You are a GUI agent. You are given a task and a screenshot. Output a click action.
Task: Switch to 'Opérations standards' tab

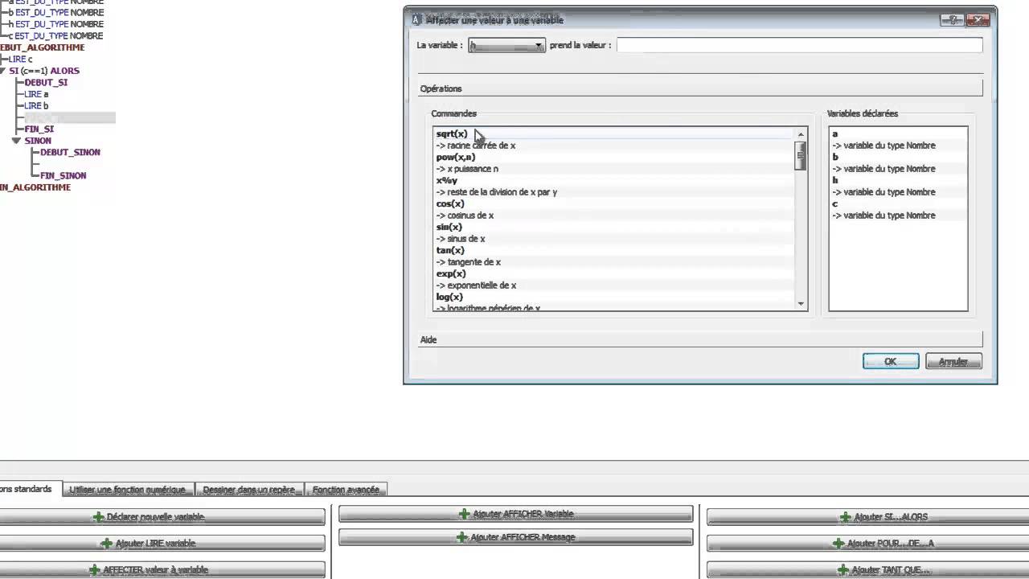coord(29,489)
